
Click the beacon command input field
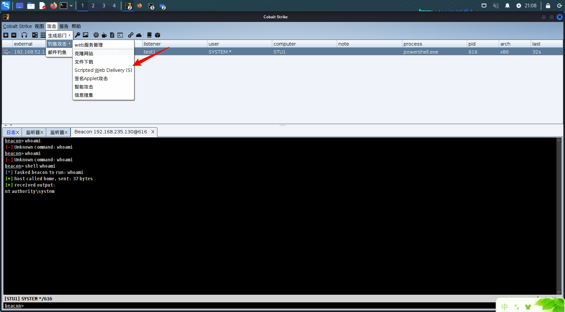[x=260, y=306]
